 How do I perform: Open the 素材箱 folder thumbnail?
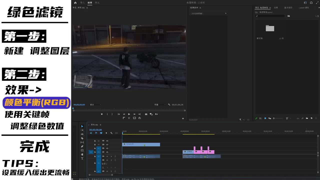point(270,28)
